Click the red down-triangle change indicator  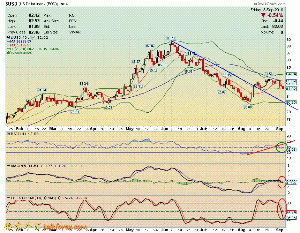(263, 15)
